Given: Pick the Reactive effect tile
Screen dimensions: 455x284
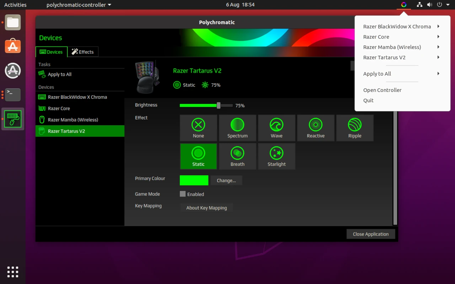Looking at the screenshot, I should click(316, 128).
